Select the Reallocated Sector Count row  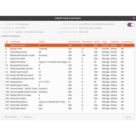pyautogui.click(x=70, y=55)
